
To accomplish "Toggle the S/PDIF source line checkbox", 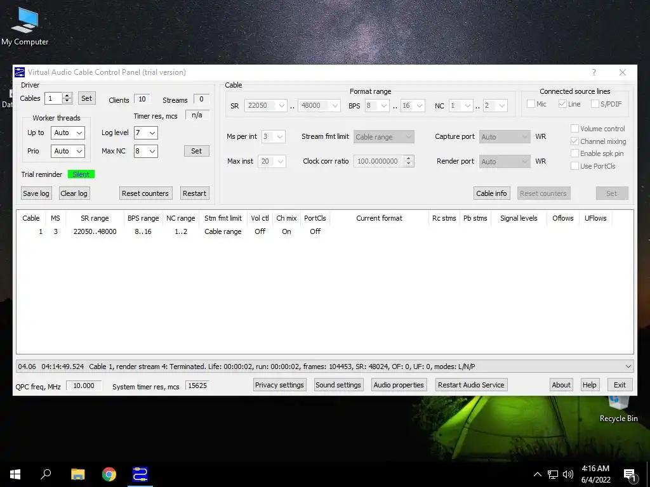I will point(594,103).
